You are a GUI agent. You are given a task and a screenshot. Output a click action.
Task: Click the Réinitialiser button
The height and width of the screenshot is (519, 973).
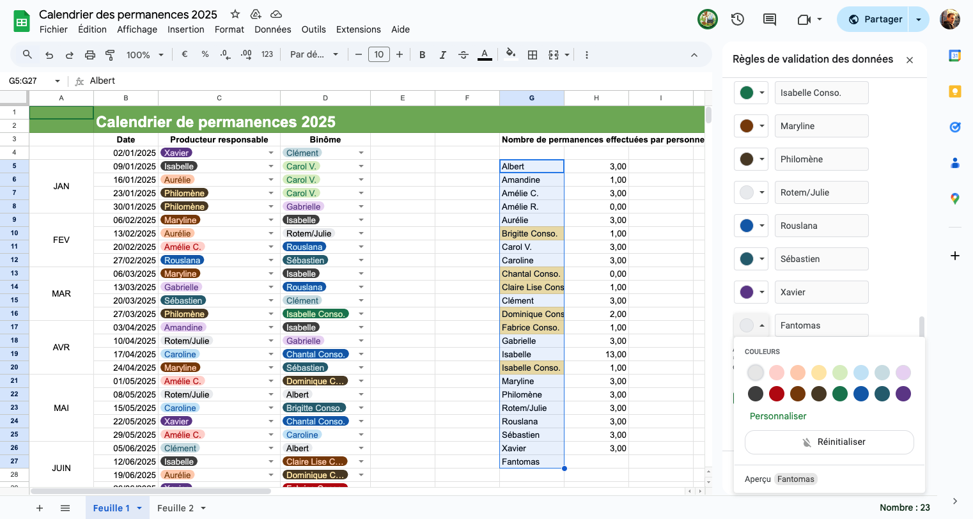(x=829, y=442)
